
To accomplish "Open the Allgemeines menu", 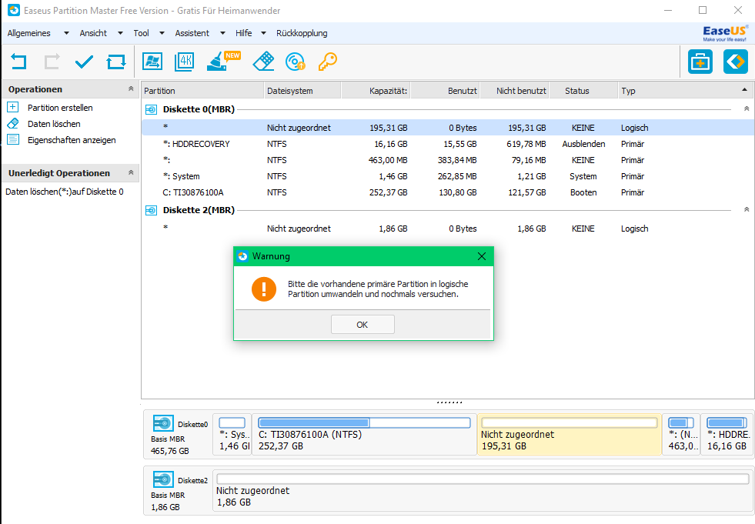I will pyautogui.click(x=29, y=33).
